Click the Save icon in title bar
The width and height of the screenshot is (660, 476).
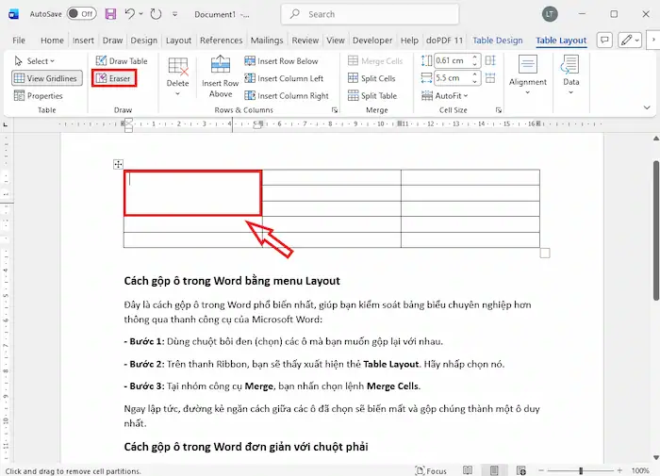[x=110, y=14]
